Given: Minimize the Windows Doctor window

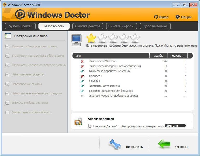Looking at the screenshot, I should tap(176, 5).
